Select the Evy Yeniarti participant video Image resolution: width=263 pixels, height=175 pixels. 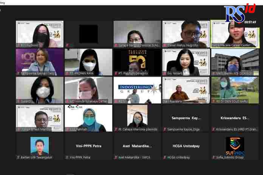click(x=186, y=62)
